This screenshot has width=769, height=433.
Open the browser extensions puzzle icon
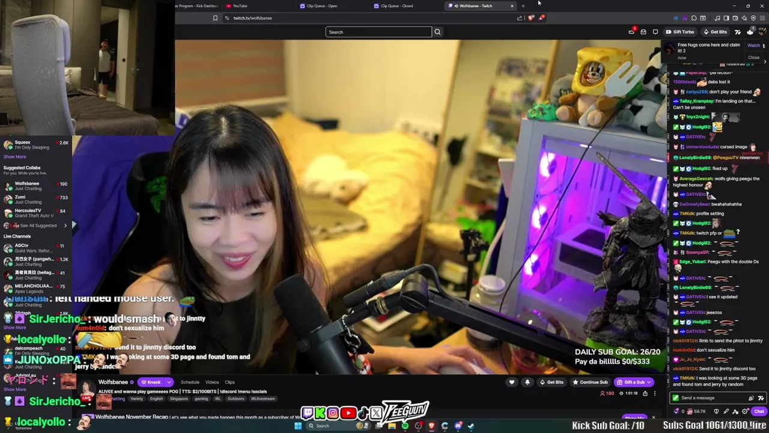click(x=694, y=18)
